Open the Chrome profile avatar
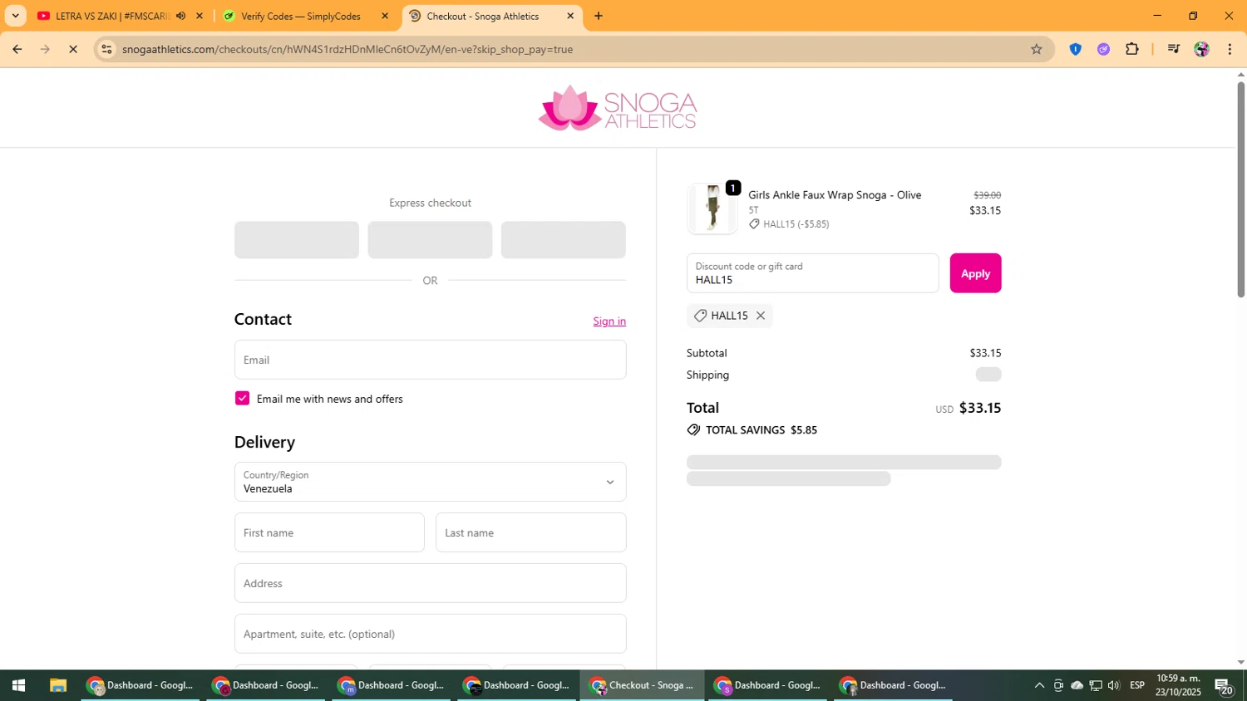 1201,49
